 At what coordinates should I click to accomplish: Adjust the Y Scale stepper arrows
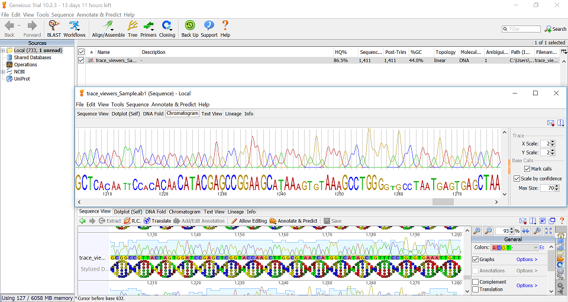tap(553, 153)
